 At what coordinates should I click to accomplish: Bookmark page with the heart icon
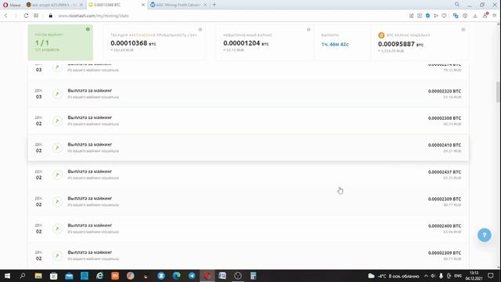point(444,16)
